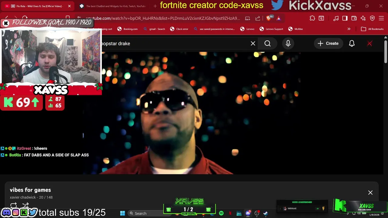Click the taskbar date 1/9/2026
This screenshot has height=218, width=388.
tap(374, 215)
